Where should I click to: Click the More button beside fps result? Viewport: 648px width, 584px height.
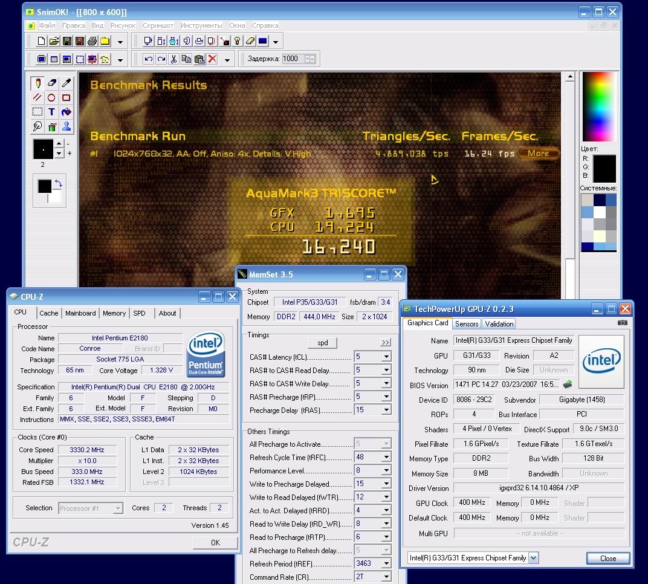538,154
